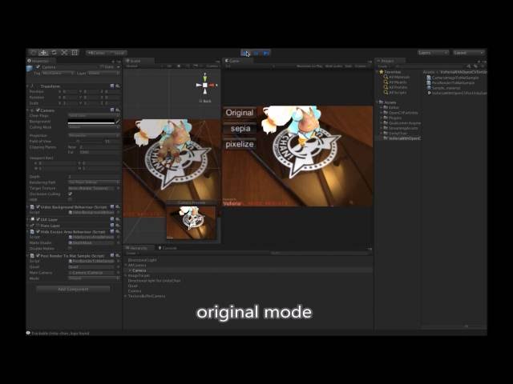Open the Layers dropdown

[x=433, y=53]
